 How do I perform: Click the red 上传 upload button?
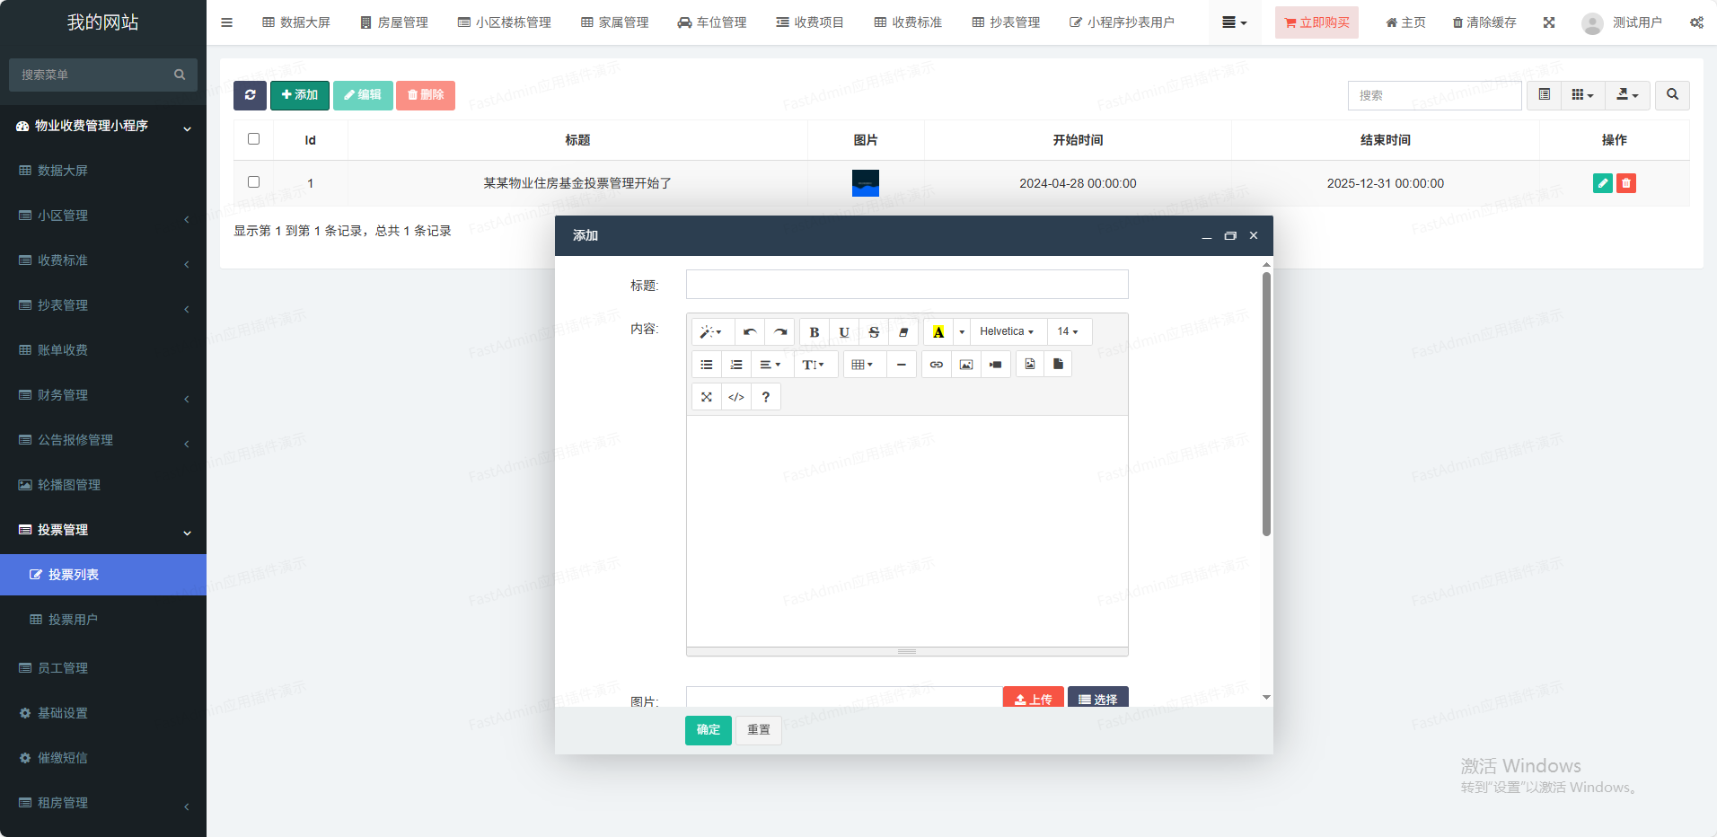click(1033, 698)
